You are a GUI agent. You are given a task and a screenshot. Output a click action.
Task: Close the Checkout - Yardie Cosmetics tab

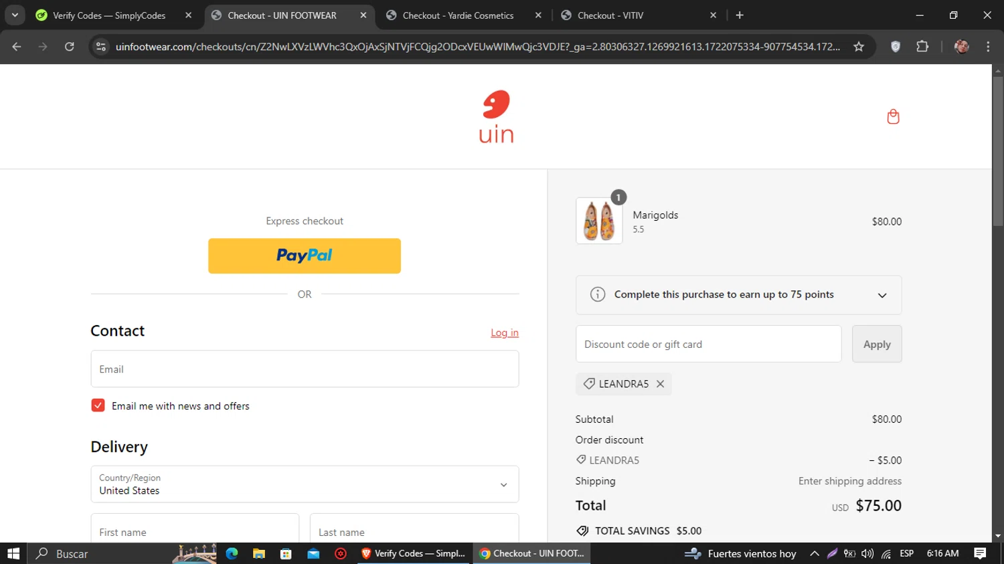point(538,15)
